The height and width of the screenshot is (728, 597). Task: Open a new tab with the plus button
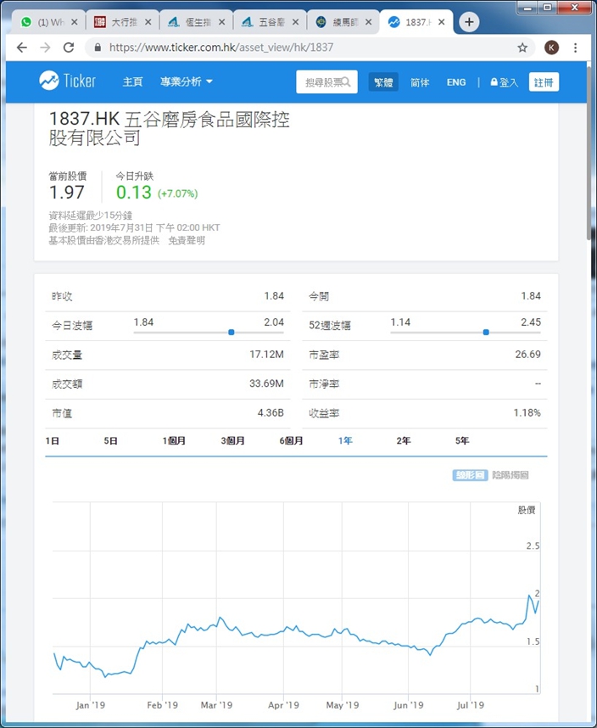tap(469, 22)
